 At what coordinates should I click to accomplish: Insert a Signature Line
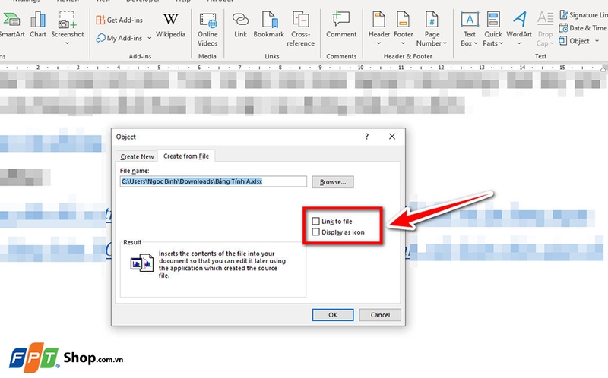[x=583, y=15]
